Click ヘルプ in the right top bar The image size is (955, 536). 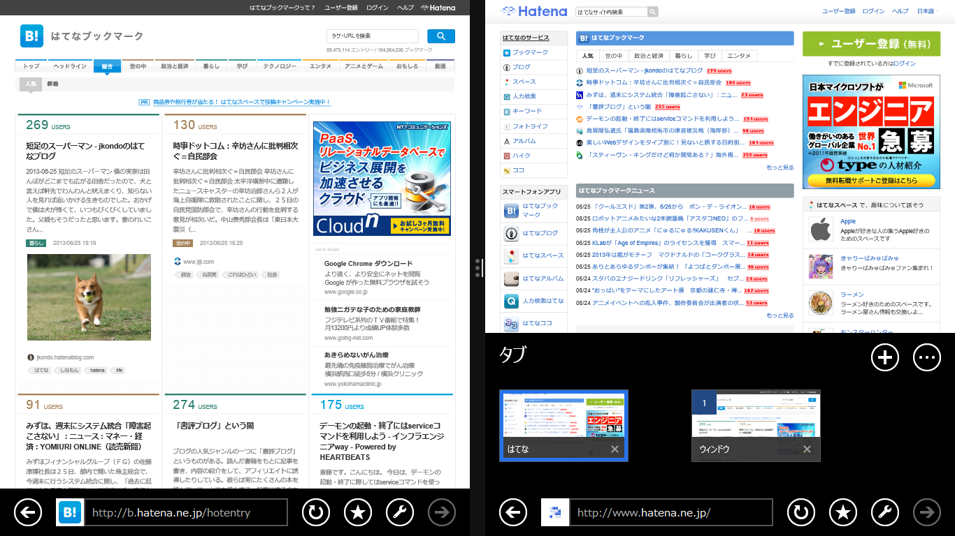tap(901, 11)
